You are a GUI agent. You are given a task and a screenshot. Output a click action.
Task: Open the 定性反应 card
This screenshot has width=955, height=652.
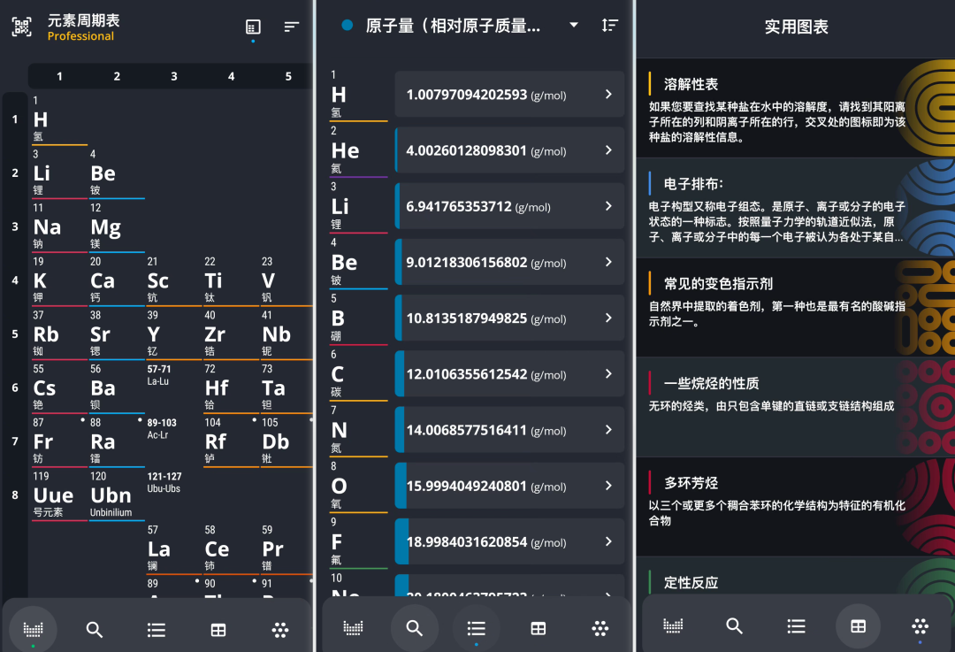point(796,577)
